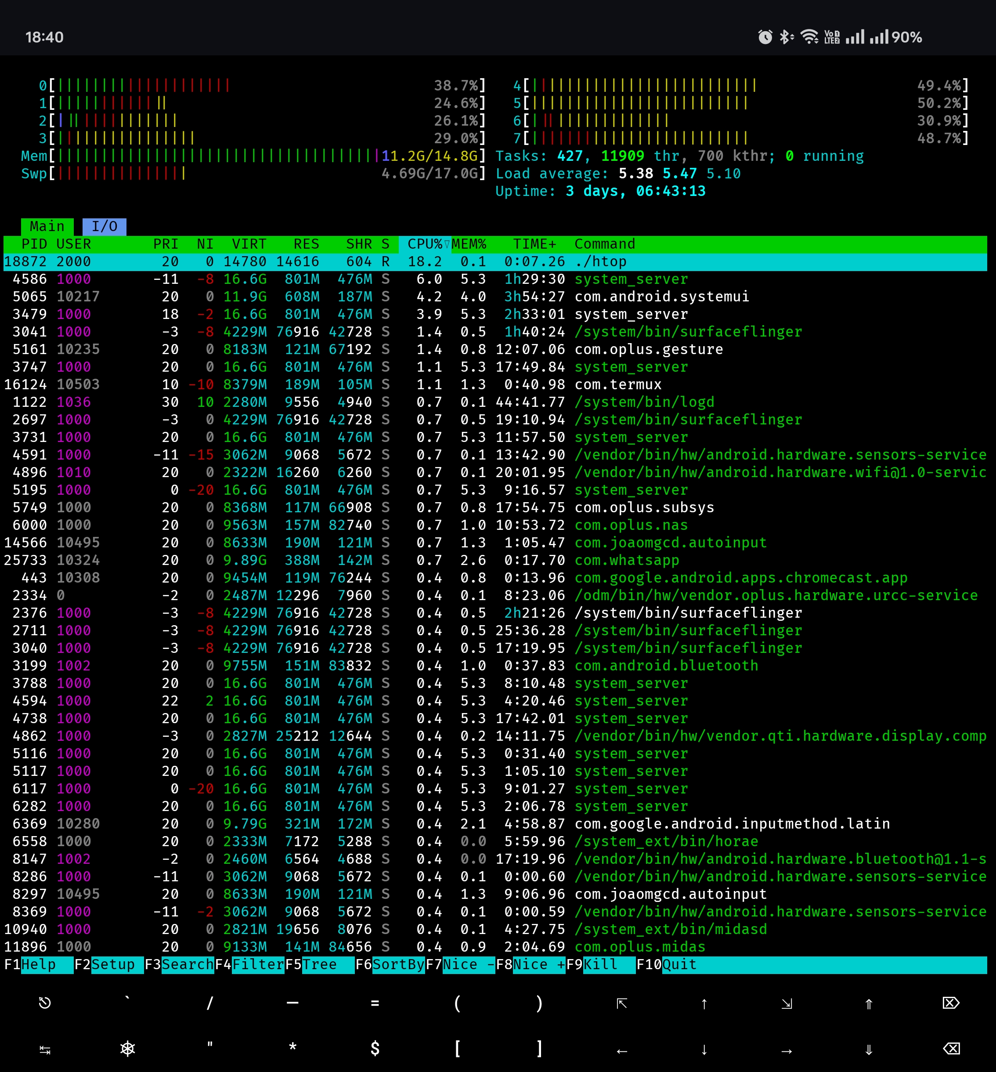Select the Main tab

[47, 226]
